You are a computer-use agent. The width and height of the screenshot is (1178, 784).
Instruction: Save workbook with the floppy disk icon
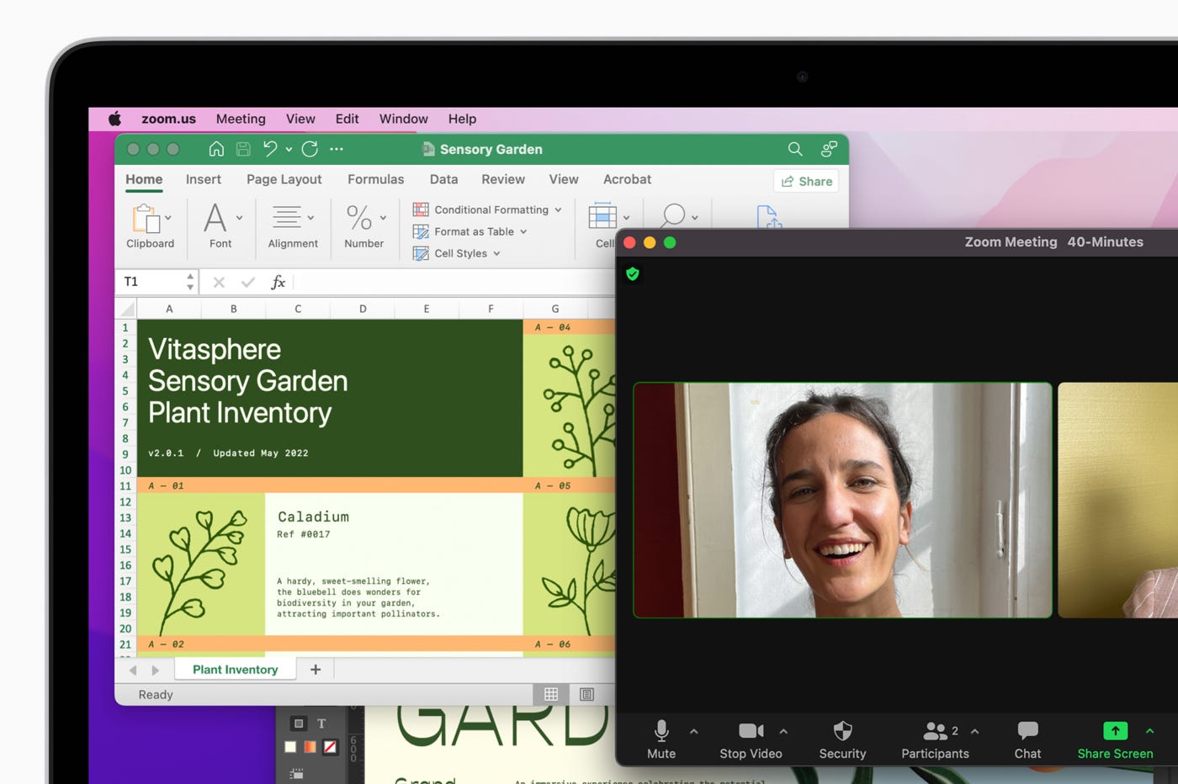[x=243, y=149]
